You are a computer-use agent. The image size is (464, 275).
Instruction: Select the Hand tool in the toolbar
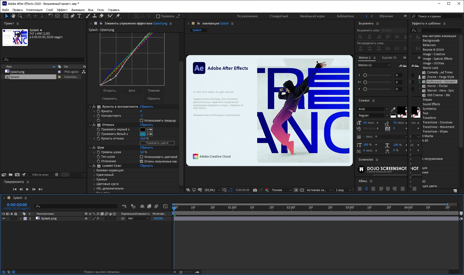(x=13, y=16)
